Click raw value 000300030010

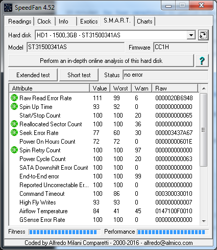click(174, 194)
